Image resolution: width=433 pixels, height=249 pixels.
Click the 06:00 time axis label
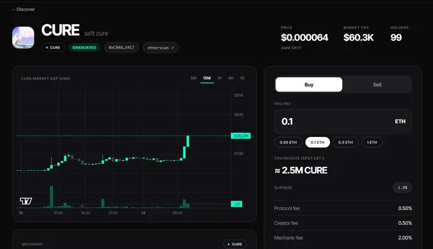click(x=177, y=213)
